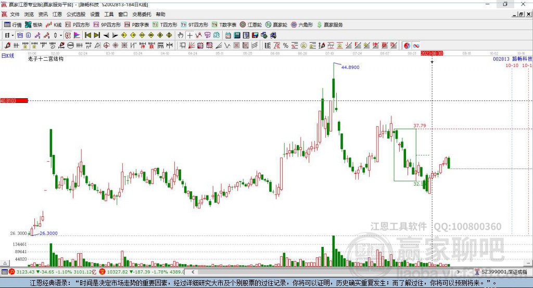
Task: Restore the inner document window
Action: click(x=521, y=14)
